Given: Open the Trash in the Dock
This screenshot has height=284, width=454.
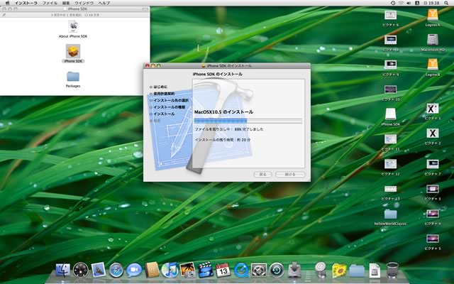Looking at the screenshot, I should 392,270.
